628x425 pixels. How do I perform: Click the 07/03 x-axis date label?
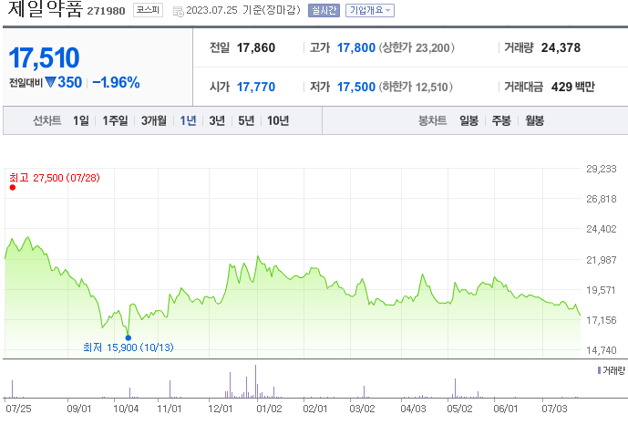[x=554, y=409]
